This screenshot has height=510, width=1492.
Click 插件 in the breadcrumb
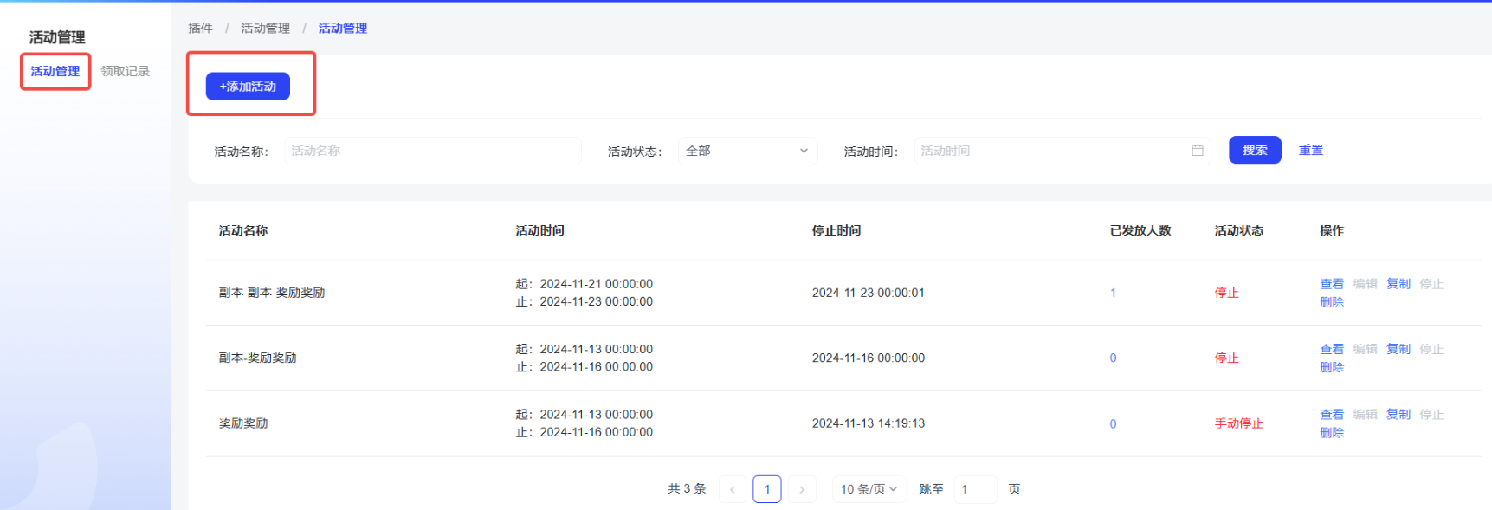coord(200,29)
